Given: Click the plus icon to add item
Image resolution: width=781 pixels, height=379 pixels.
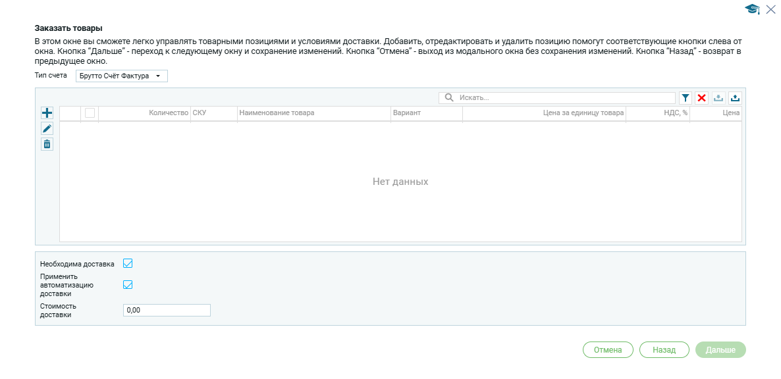Looking at the screenshot, I should (47, 113).
